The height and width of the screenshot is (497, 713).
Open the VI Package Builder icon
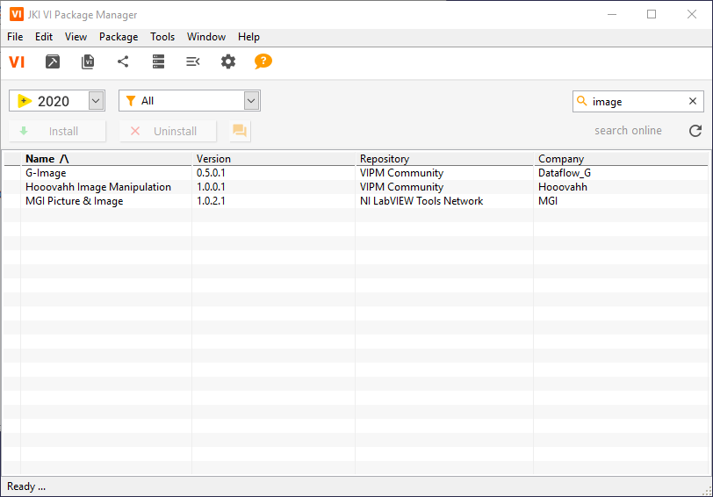click(x=53, y=61)
